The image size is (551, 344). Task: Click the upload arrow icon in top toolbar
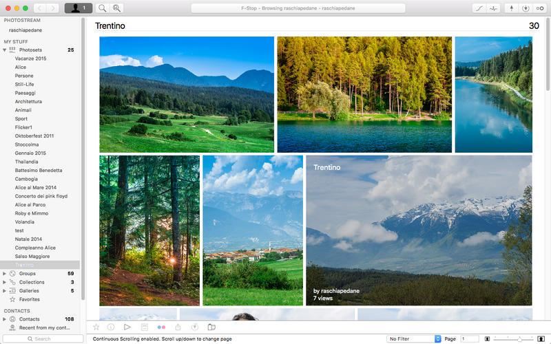510,8
